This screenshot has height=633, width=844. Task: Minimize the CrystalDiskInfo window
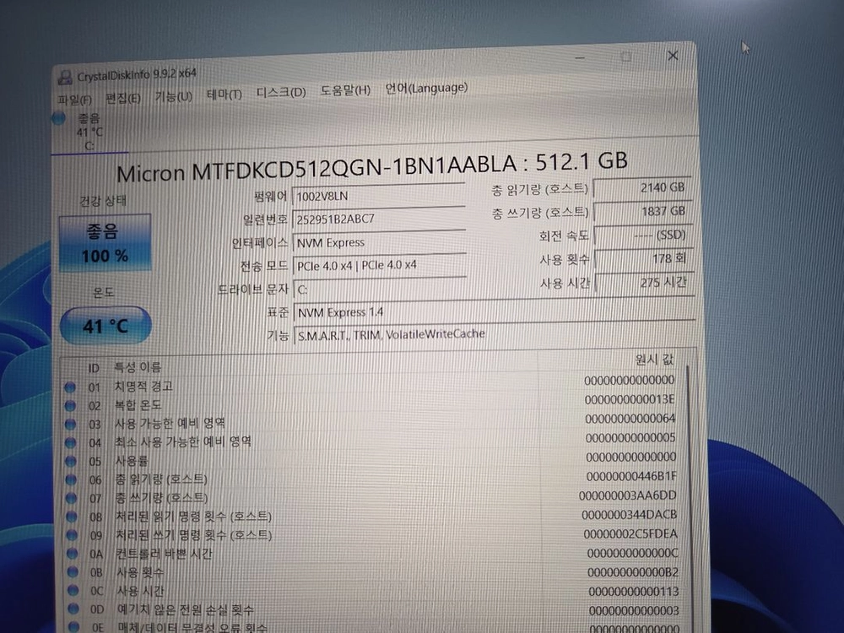pos(580,57)
